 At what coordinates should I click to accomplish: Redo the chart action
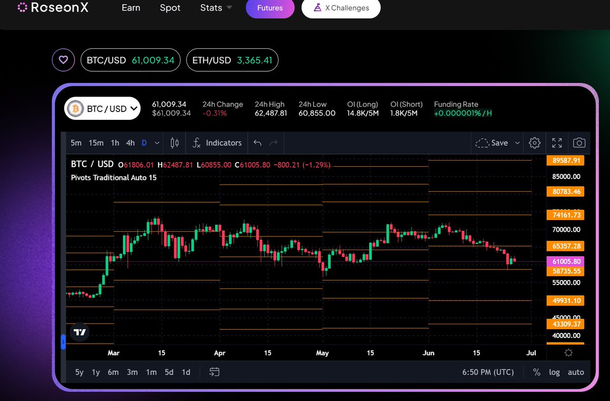click(x=273, y=143)
